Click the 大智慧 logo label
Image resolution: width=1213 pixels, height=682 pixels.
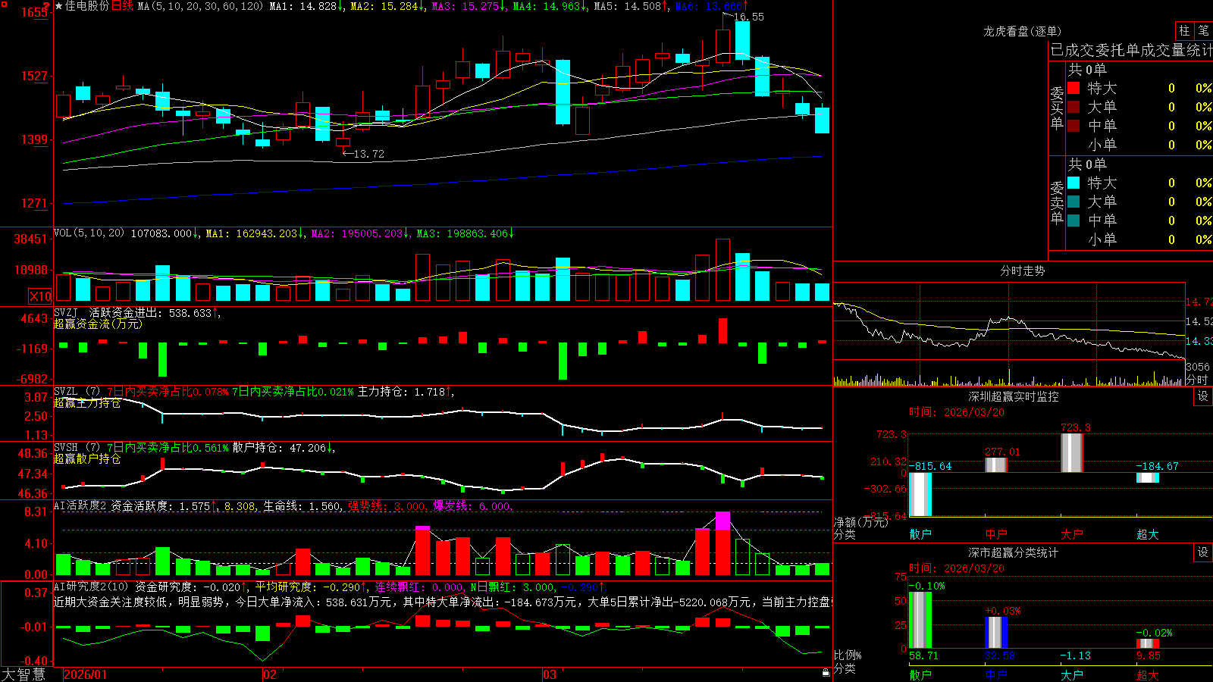pos(24,674)
